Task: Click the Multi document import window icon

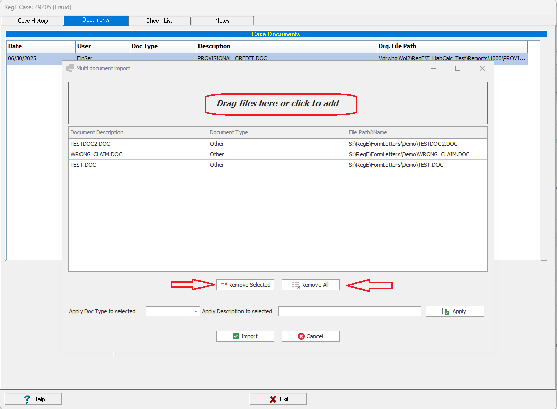Action: [x=70, y=68]
